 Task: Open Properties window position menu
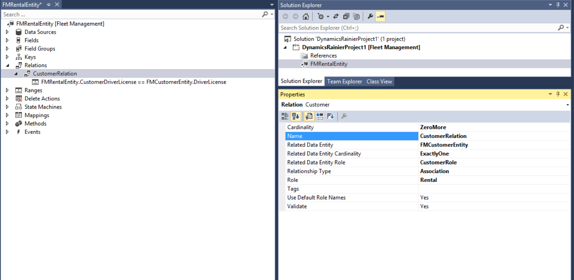[550, 94]
